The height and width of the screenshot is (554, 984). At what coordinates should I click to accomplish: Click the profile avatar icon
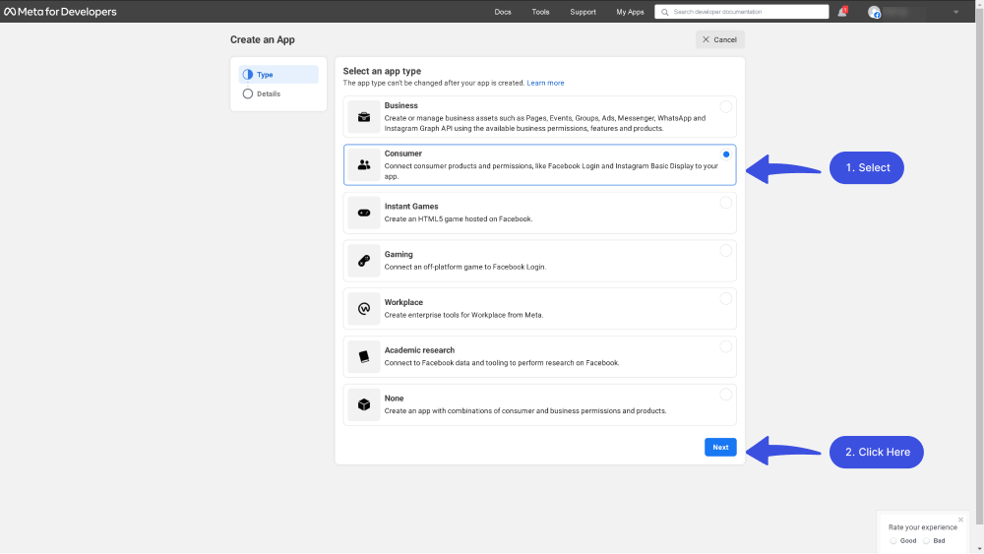(874, 12)
